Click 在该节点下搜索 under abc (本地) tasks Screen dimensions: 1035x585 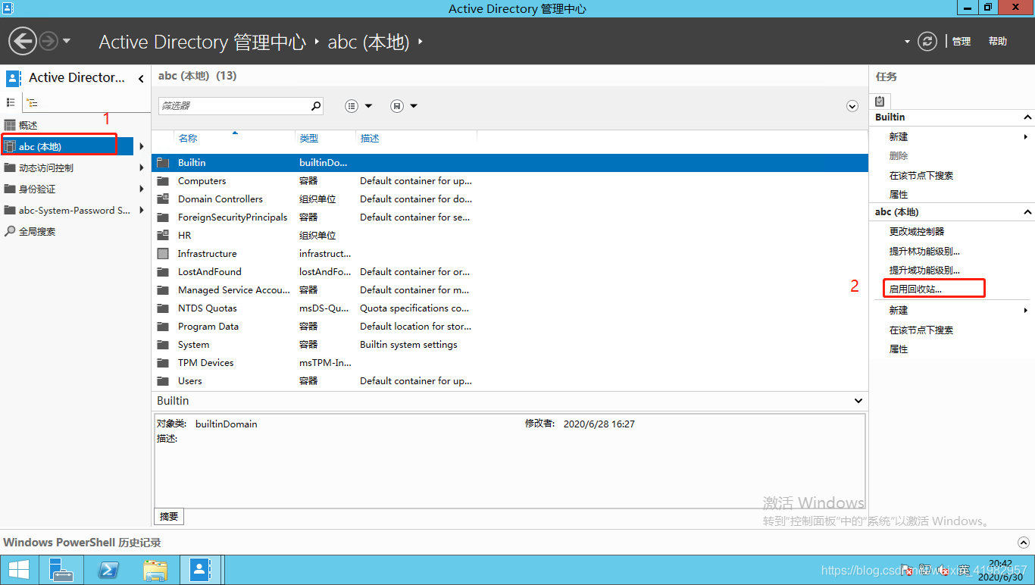[x=921, y=330]
